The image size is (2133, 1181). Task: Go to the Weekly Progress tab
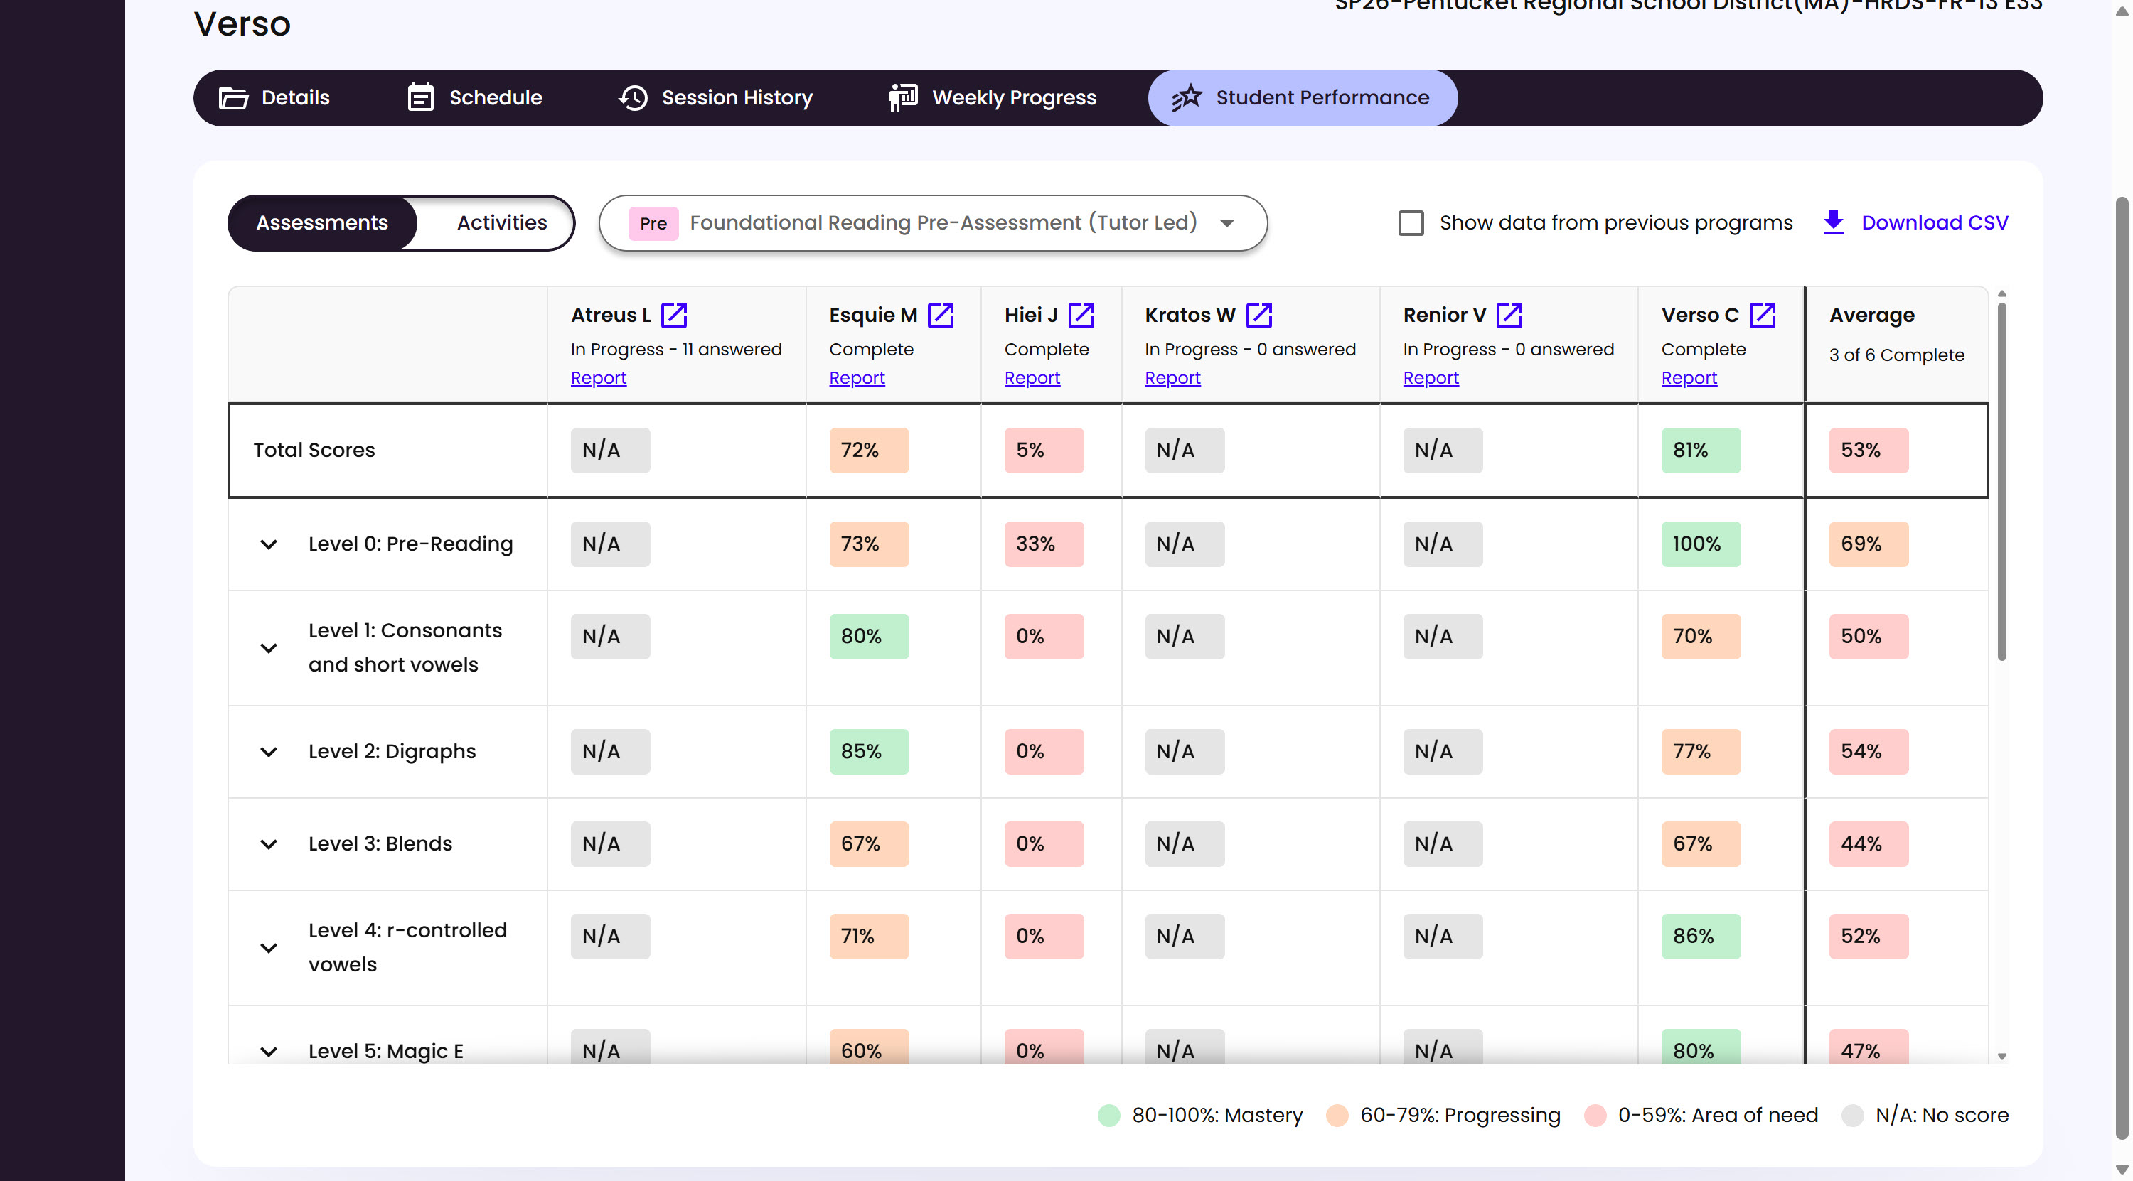click(x=992, y=97)
